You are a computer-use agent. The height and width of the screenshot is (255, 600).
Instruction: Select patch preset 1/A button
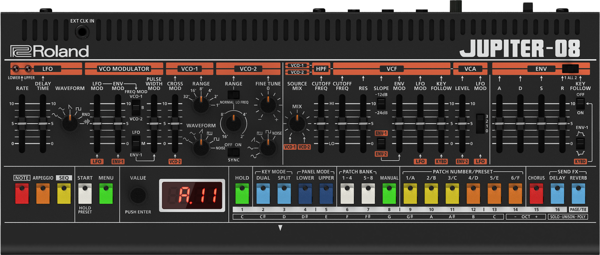tap(410, 193)
